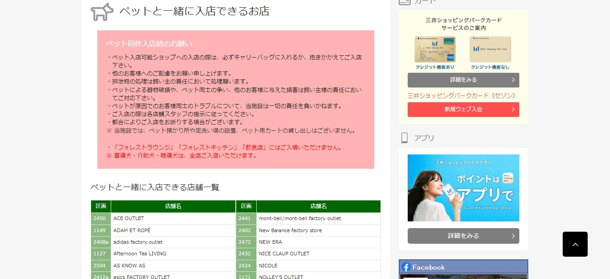This screenshot has height=279, width=610.
Task: Click the red 盲導犬・介助犬・聴導犬 notice line
Action: coord(182,156)
